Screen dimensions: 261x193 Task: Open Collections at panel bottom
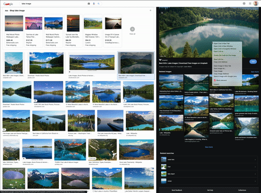point(242,190)
